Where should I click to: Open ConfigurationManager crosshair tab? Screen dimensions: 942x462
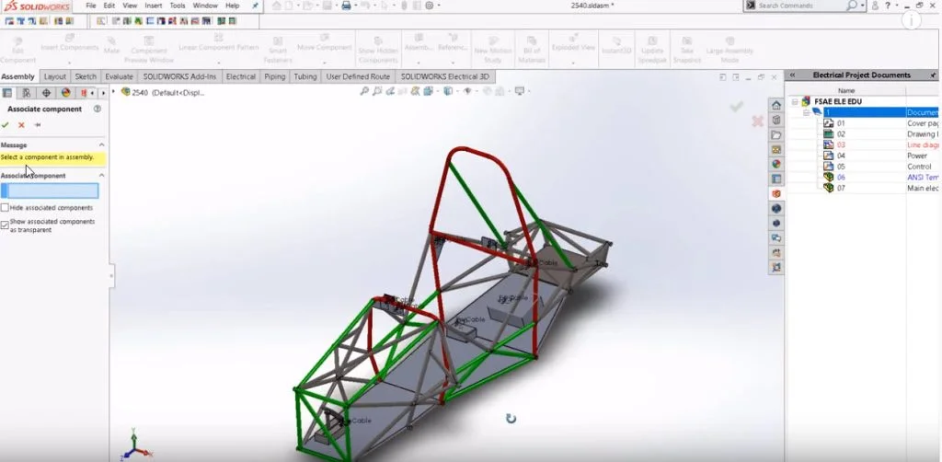pyautogui.click(x=46, y=93)
